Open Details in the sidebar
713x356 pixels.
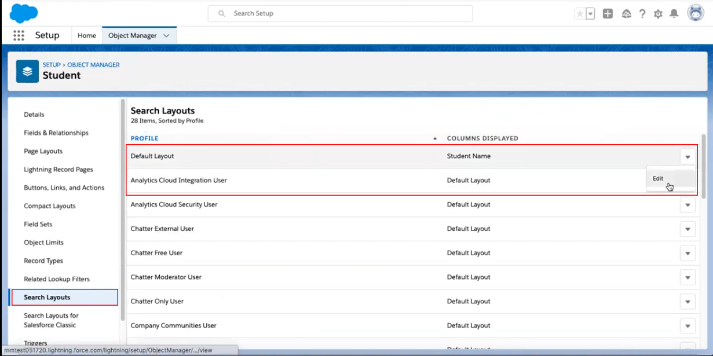pos(34,115)
